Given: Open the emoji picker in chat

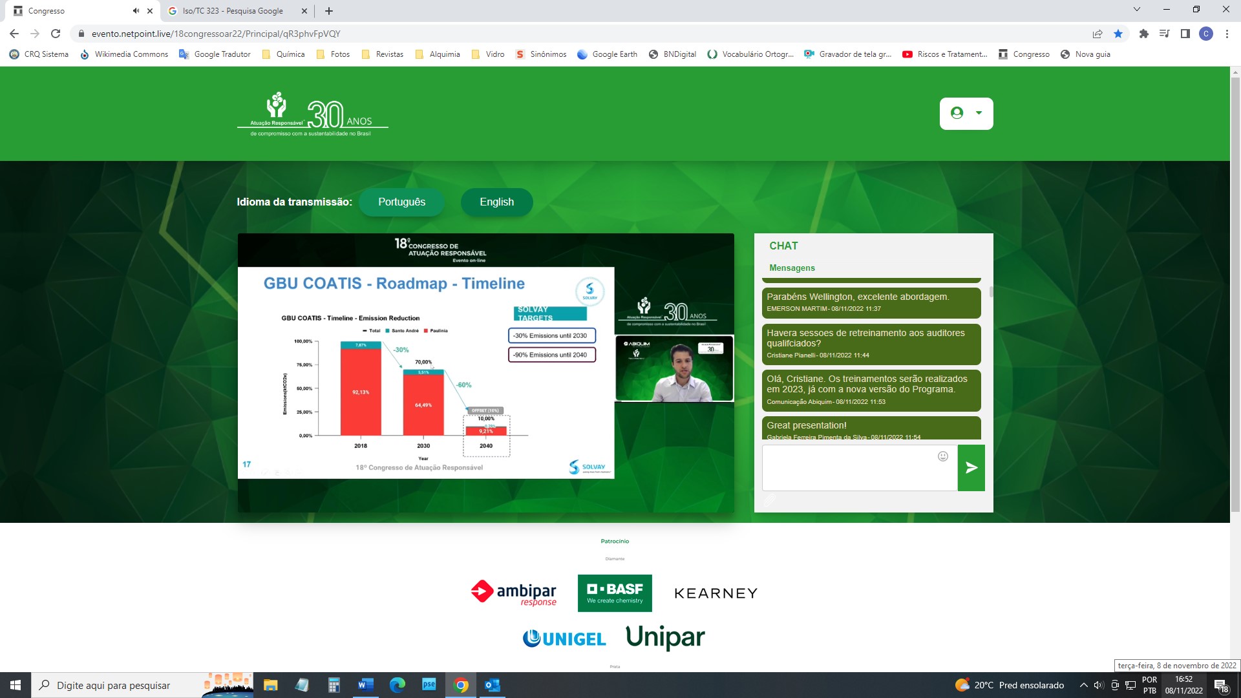Looking at the screenshot, I should [x=943, y=456].
